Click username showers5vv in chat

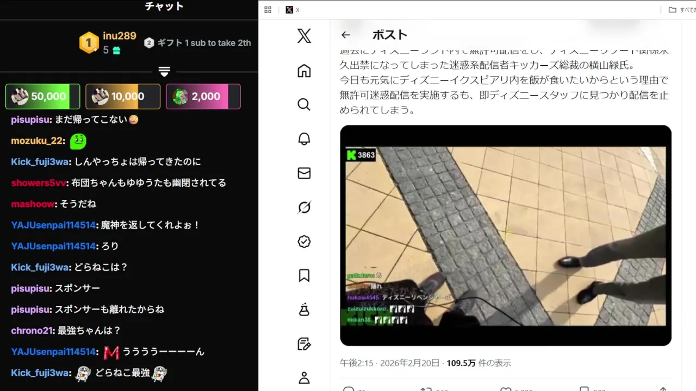[x=39, y=183]
